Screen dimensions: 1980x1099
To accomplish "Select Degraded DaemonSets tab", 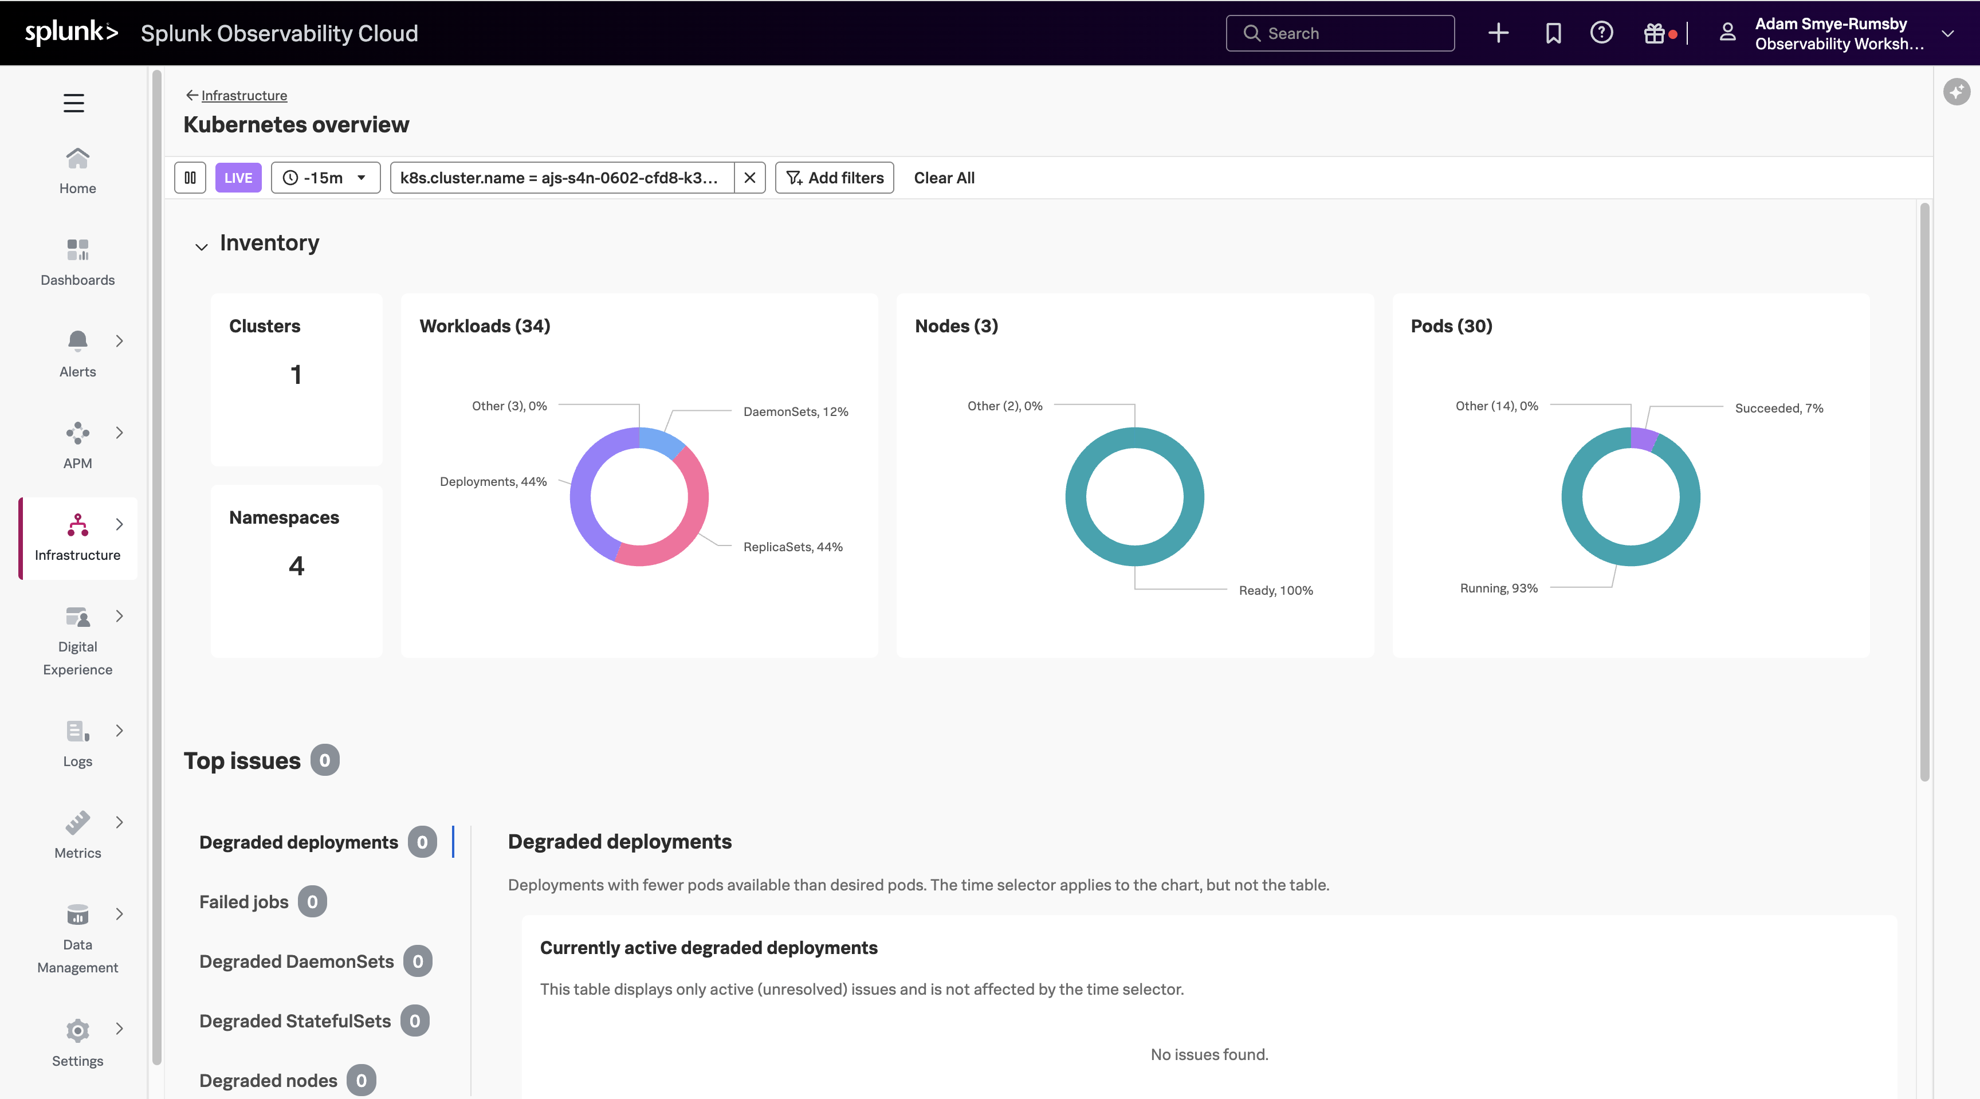I will [x=315, y=961].
